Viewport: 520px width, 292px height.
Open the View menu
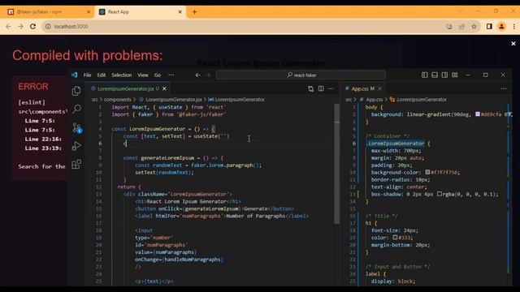click(143, 75)
